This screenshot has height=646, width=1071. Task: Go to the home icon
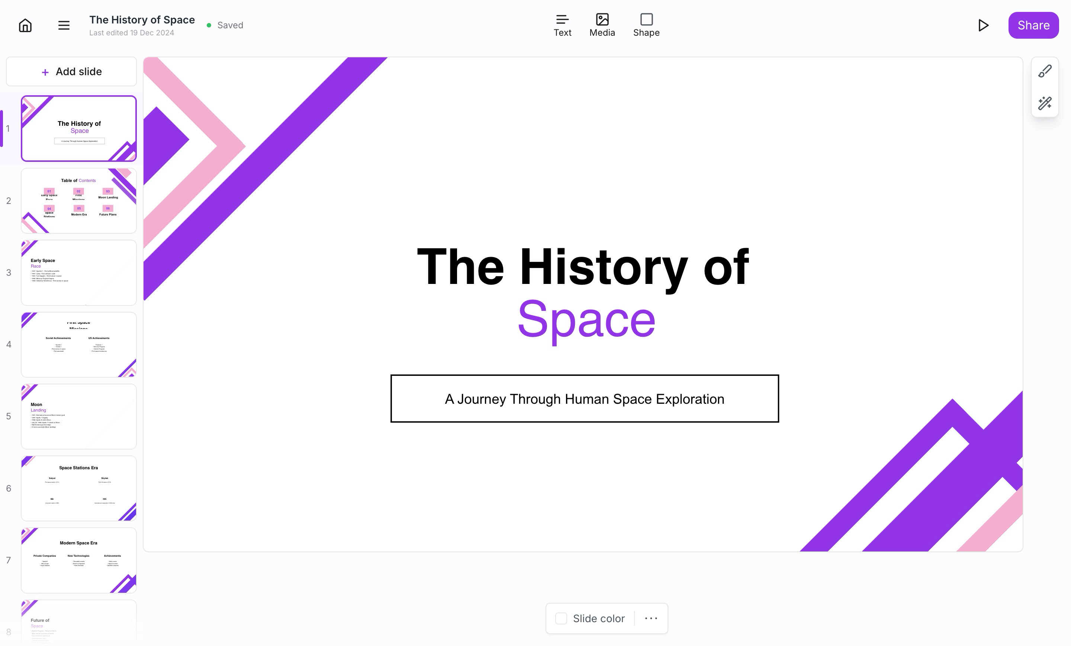point(25,25)
